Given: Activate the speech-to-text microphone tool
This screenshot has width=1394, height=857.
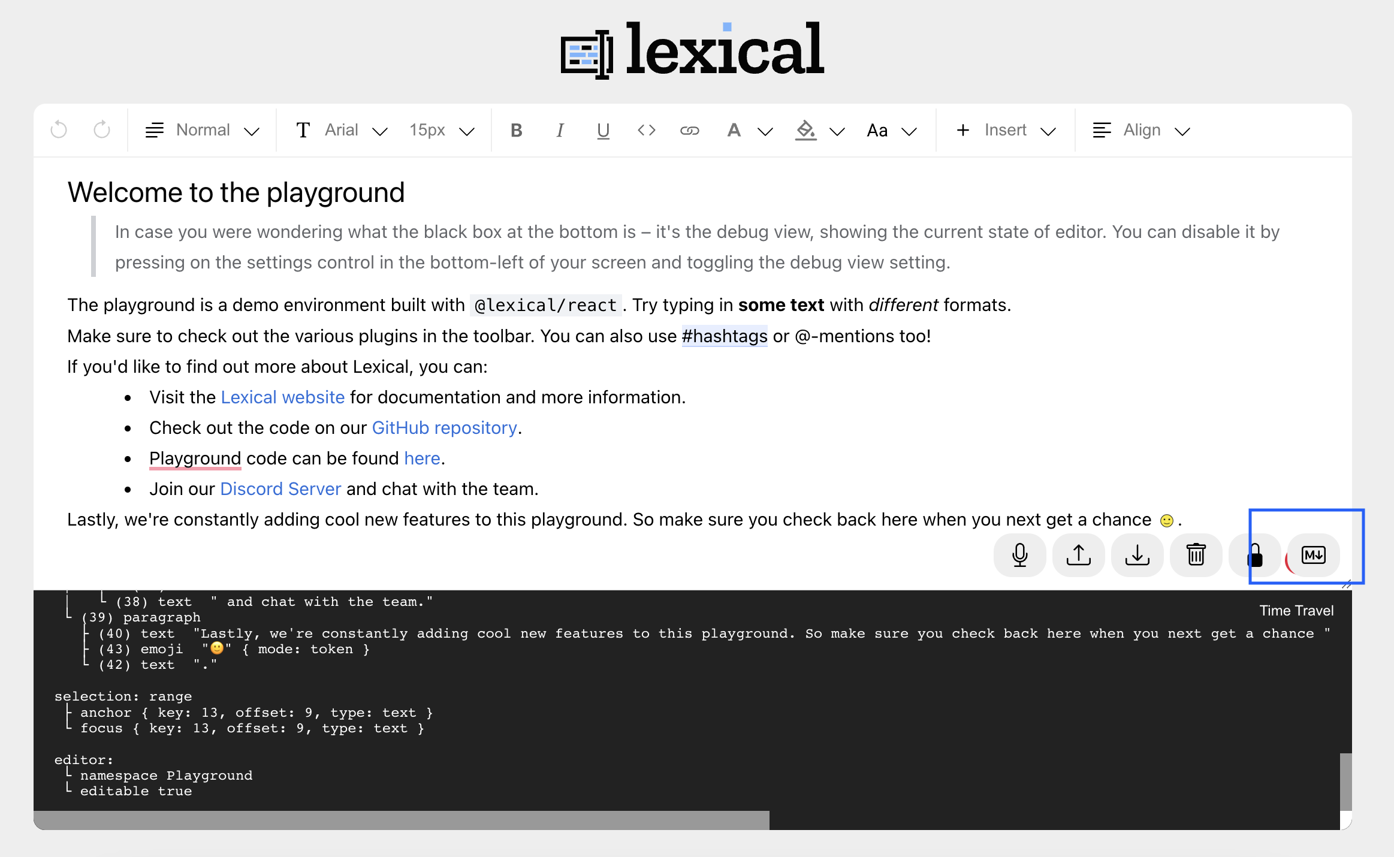Looking at the screenshot, I should coord(1019,556).
